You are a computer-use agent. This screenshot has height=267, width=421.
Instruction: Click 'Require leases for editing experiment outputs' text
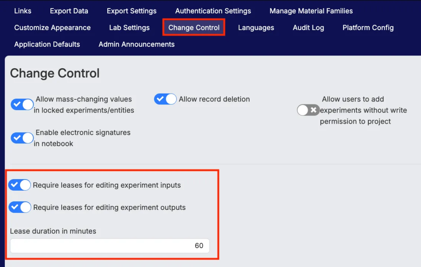[x=109, y=207]
